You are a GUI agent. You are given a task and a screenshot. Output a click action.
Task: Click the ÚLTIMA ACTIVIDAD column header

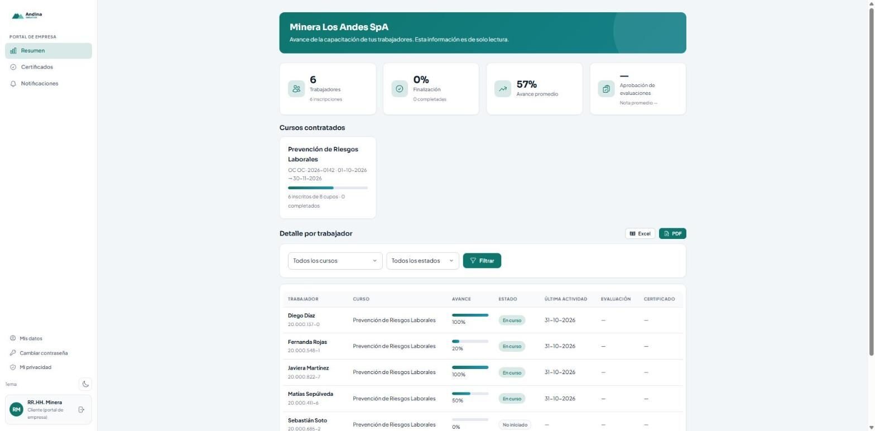click(x=566, y=299)
